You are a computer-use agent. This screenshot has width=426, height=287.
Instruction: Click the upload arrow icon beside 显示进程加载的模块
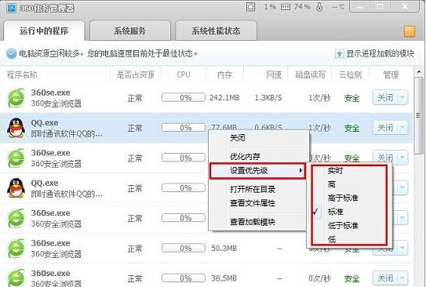point(339,53)
